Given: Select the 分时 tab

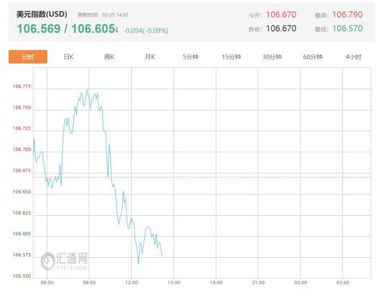Looking at the screenshot, I should point(28,57).
